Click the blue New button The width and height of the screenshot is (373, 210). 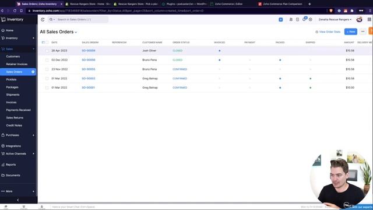[351, 32]
